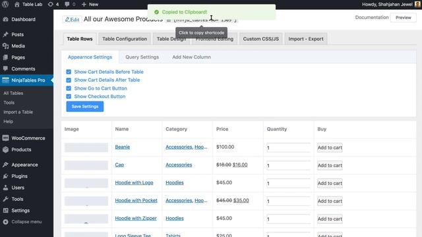
Task: Open the Hoodie with Pocket product link
Action: coord(136,200)
